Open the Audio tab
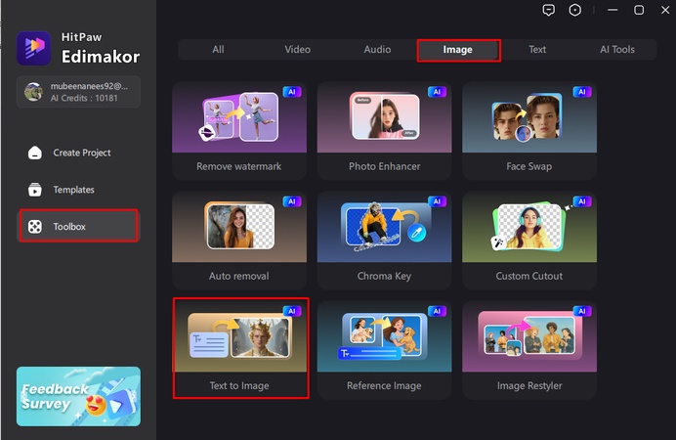This screenshot has width=676, height=440. 377,50
